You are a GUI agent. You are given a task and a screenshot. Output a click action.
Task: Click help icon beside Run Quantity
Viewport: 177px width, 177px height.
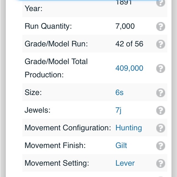(x=161, y=27)
